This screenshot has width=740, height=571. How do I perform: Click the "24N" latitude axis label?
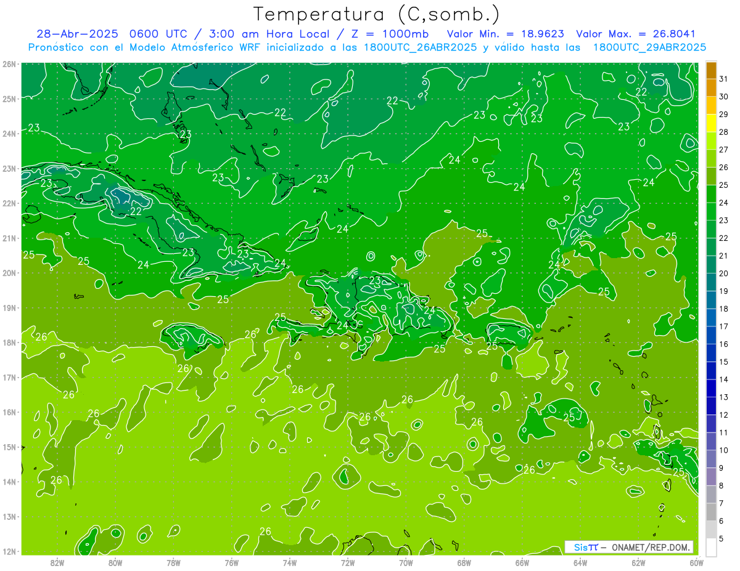(9, 134)
